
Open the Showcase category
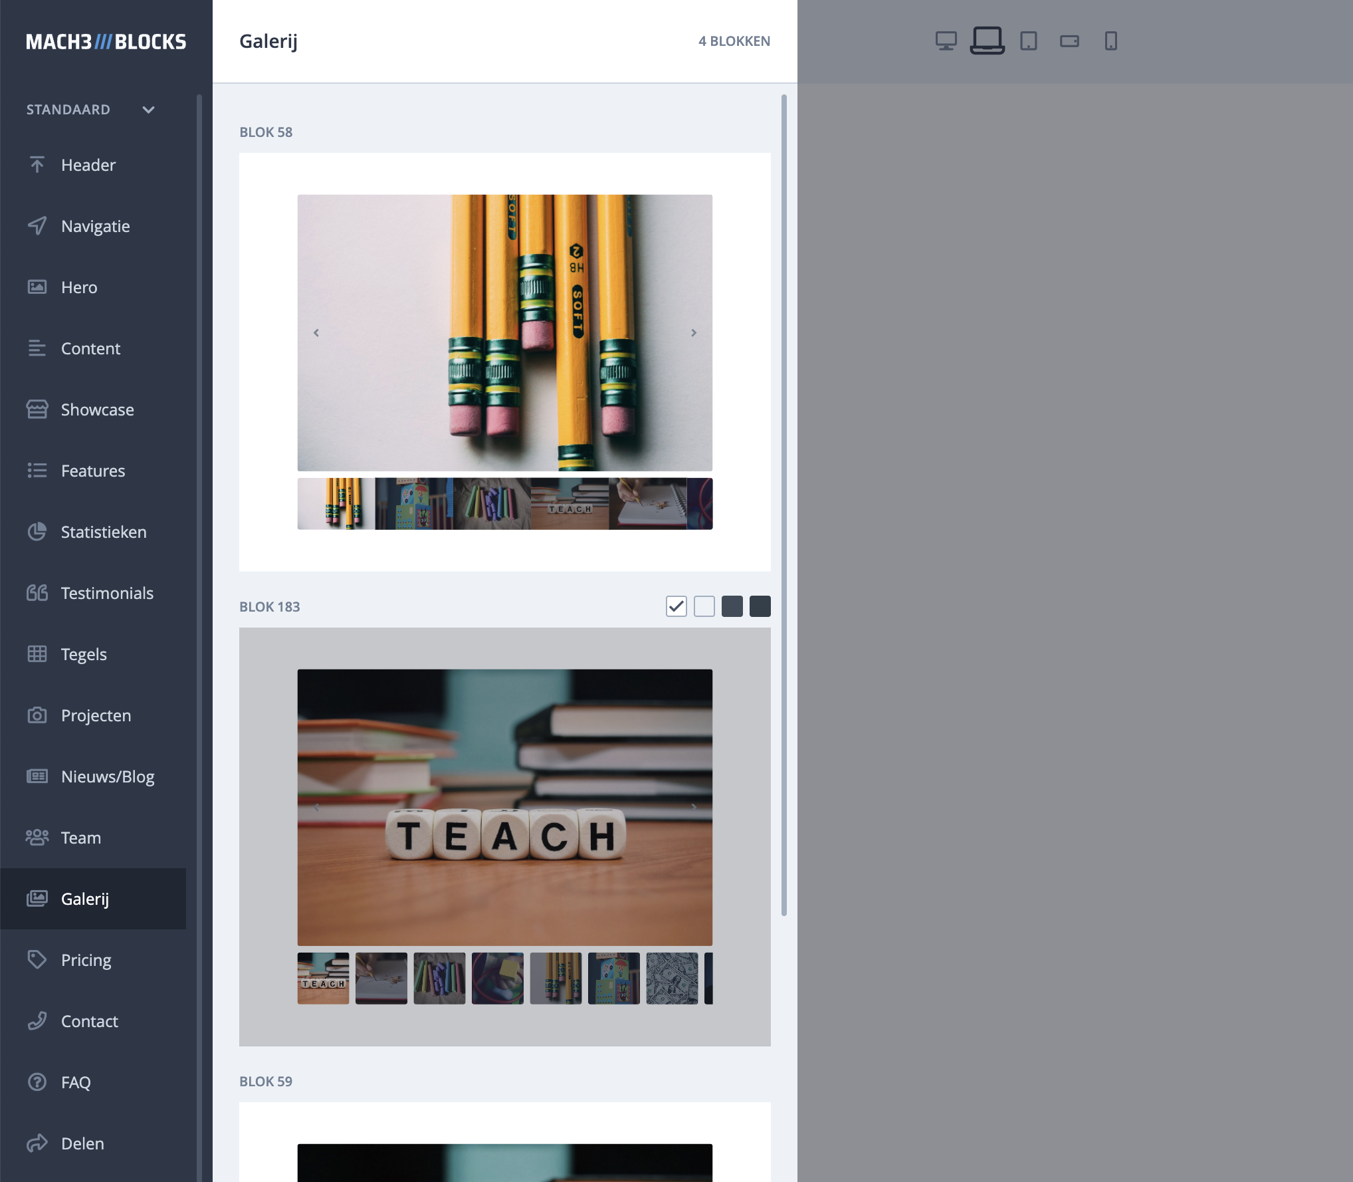point(97,410)
